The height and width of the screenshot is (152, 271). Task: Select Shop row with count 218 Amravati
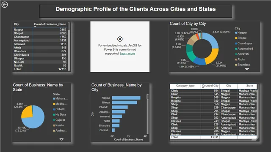(213, 128)
